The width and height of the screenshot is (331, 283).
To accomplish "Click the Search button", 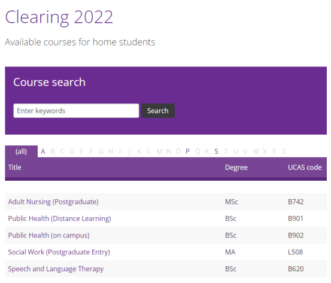I will click(x=158, y=111).
